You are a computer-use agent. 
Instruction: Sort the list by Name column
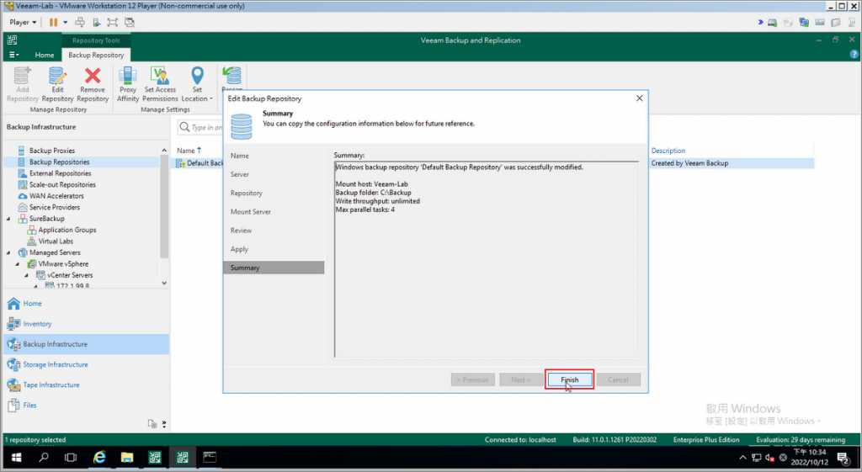point(189,151)
